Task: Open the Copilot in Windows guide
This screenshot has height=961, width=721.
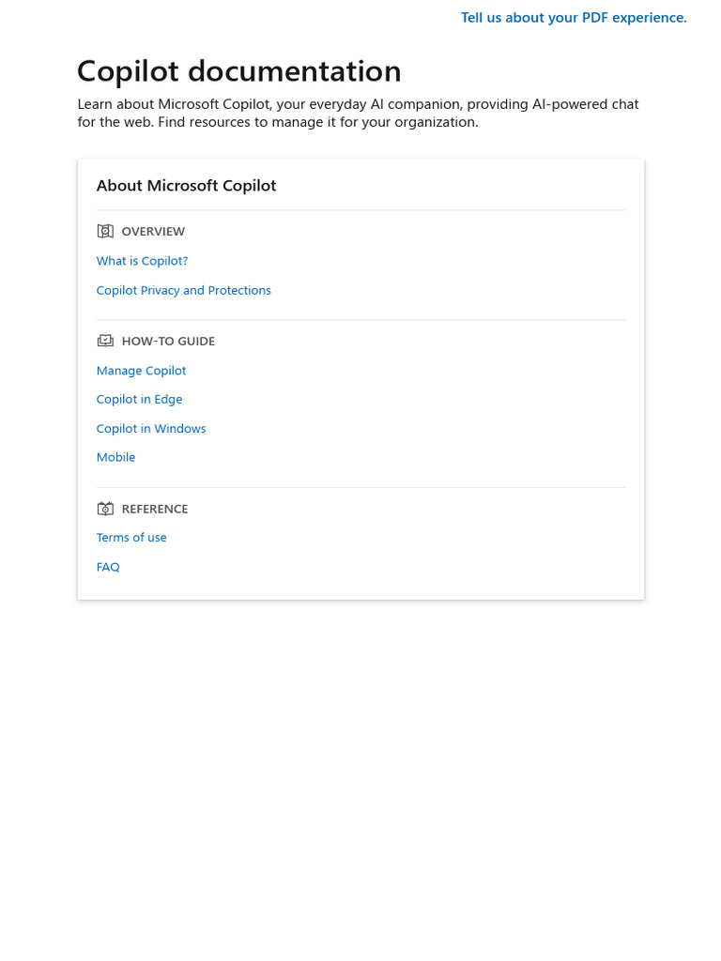Action: pyautogui.click(x=150, y=429)
